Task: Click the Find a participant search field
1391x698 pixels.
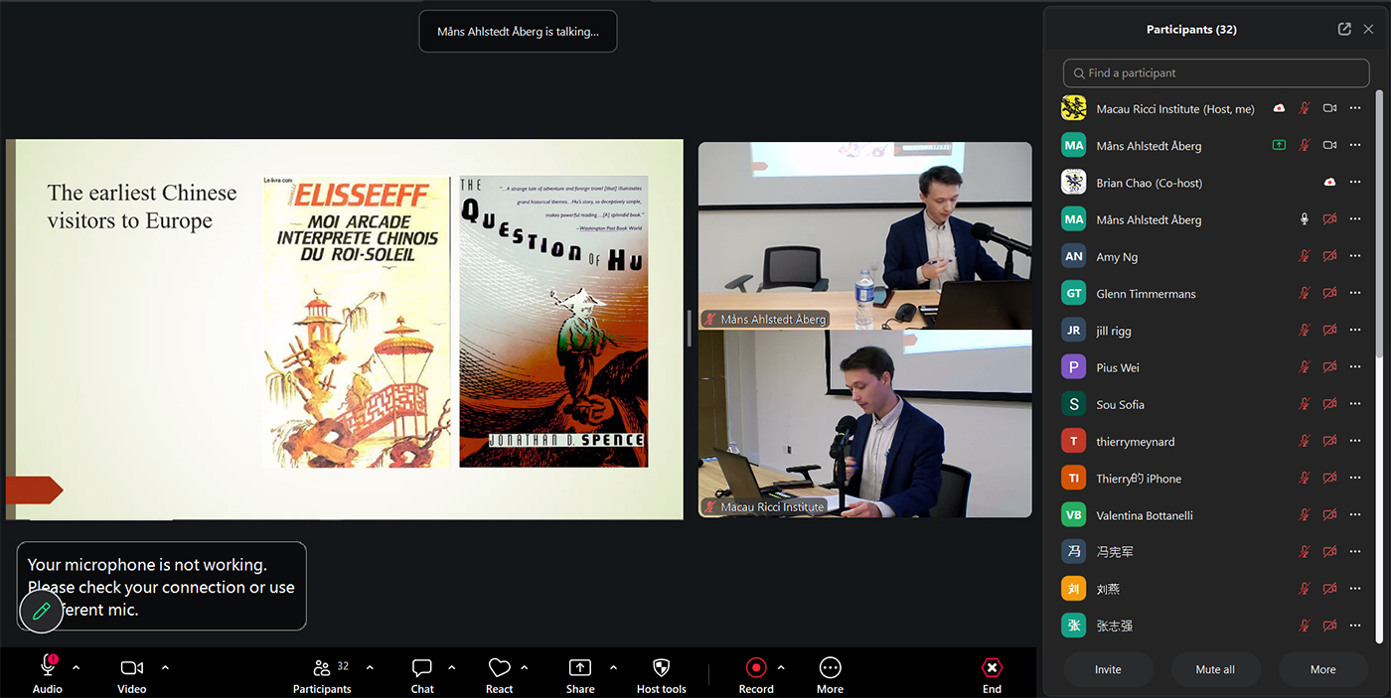Action: 1216,73
